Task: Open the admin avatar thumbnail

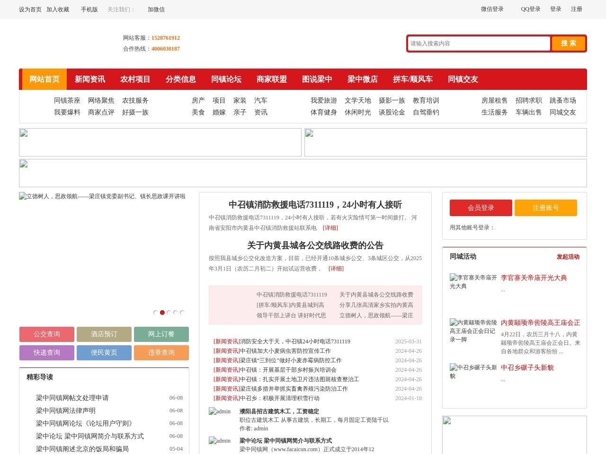Action: coord(220,411)
